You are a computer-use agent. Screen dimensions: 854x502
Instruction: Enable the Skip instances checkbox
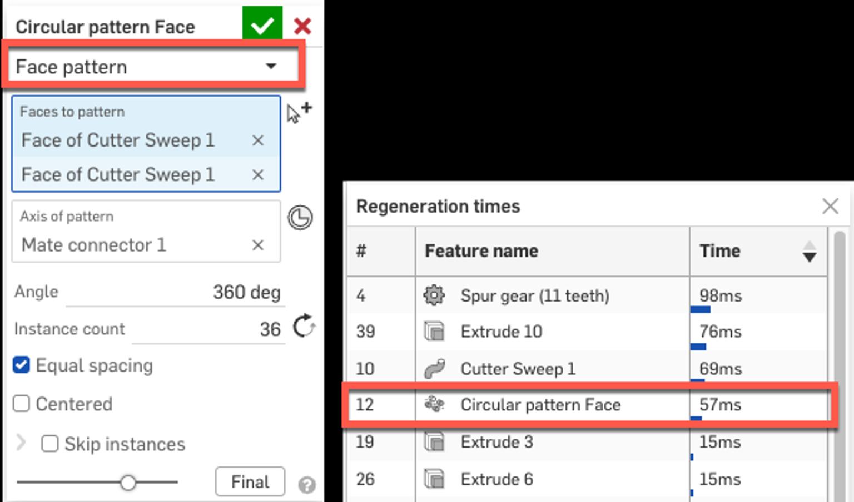point(51,444)
